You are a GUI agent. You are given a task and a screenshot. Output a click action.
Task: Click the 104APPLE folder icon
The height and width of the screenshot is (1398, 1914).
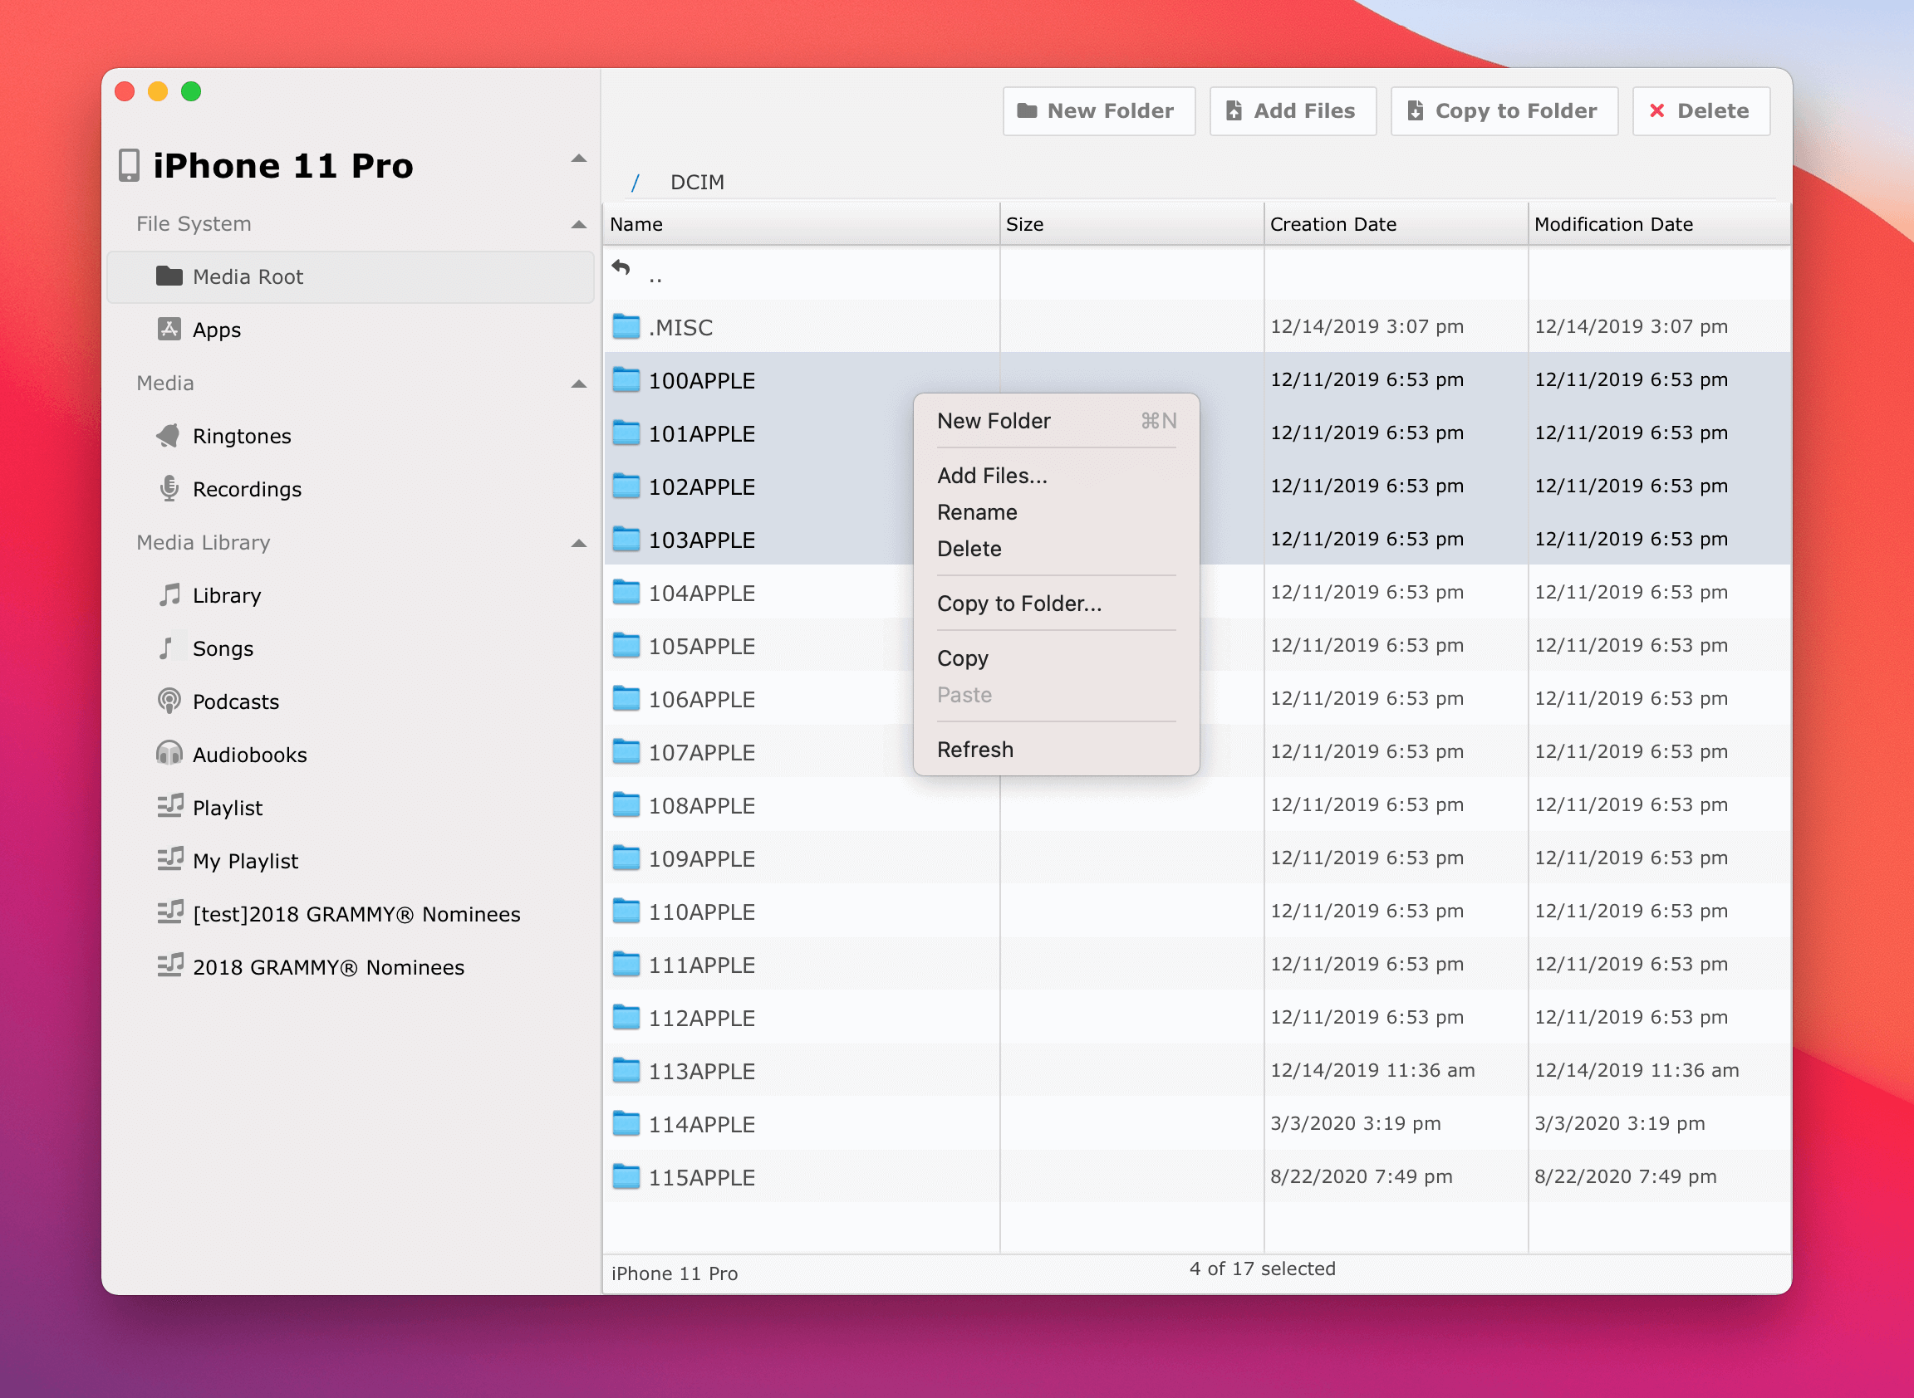pyautogui.click(x=626, y=592)
